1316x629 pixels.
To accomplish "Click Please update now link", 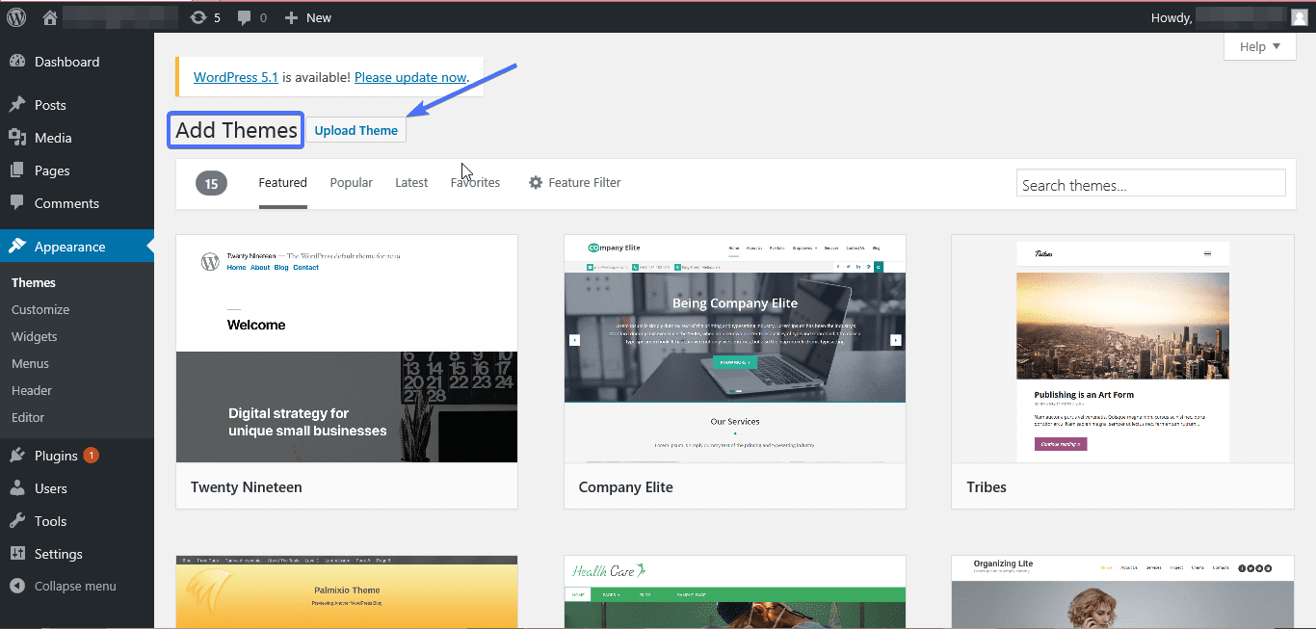I will pos(410,77).
